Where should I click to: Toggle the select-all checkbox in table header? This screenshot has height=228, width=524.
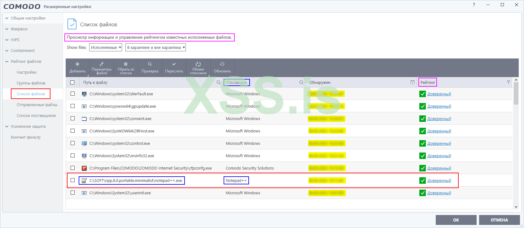tap(72, 83)
